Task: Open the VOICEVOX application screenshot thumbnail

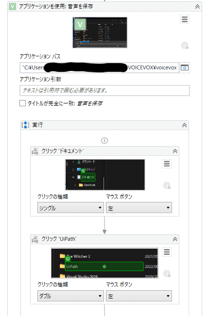Action: [100, 33]
